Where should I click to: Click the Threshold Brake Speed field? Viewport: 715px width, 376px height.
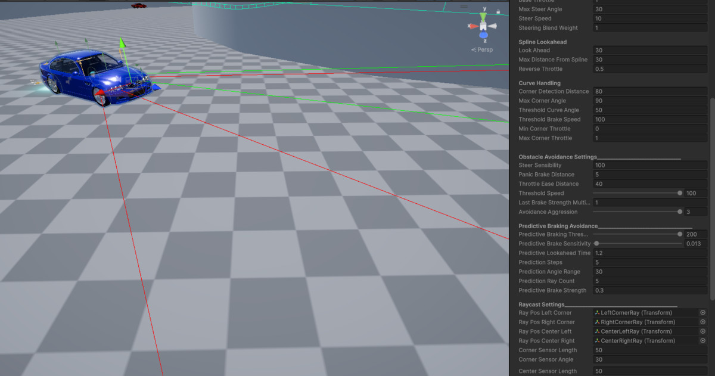[x=650, y=120]
